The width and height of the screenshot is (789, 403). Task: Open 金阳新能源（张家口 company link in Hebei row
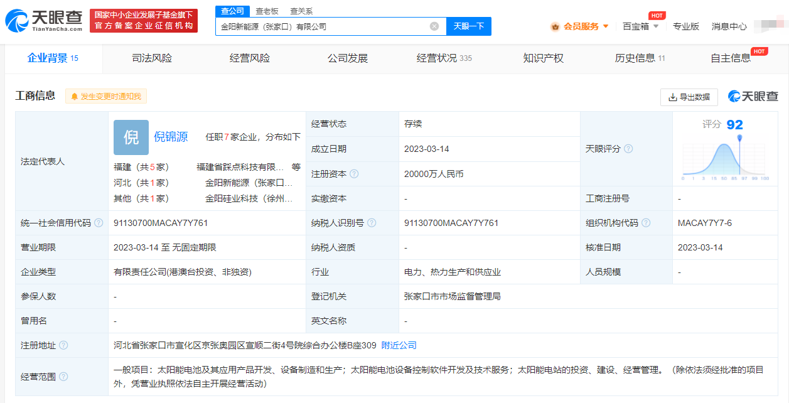click(249, 183)
